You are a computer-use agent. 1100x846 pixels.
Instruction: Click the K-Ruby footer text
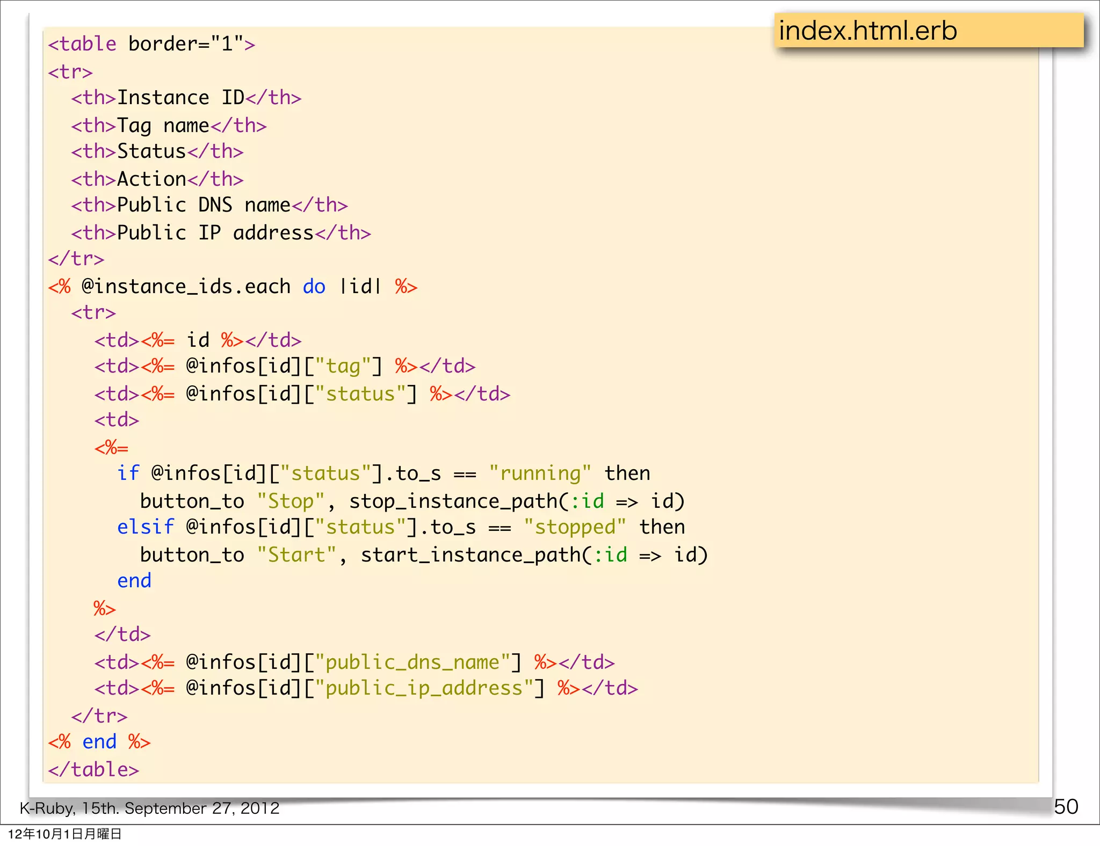pos(149,808)
